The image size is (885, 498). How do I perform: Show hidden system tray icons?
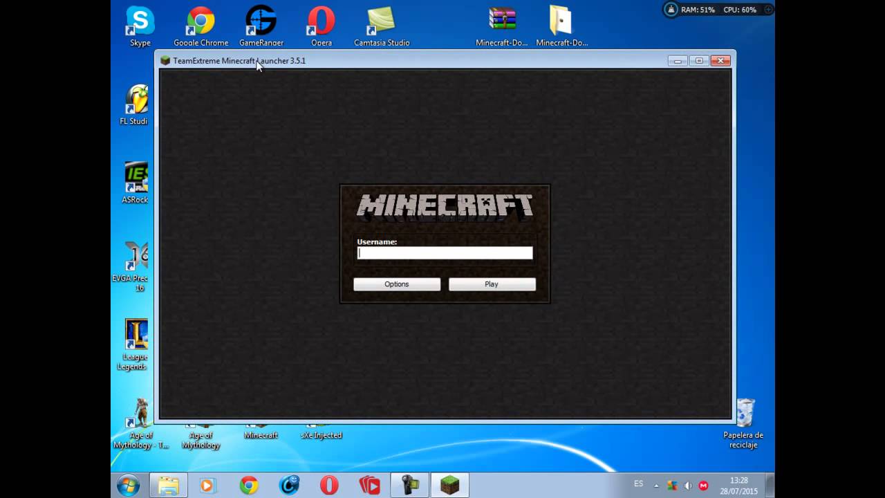[x=656, y=486]
